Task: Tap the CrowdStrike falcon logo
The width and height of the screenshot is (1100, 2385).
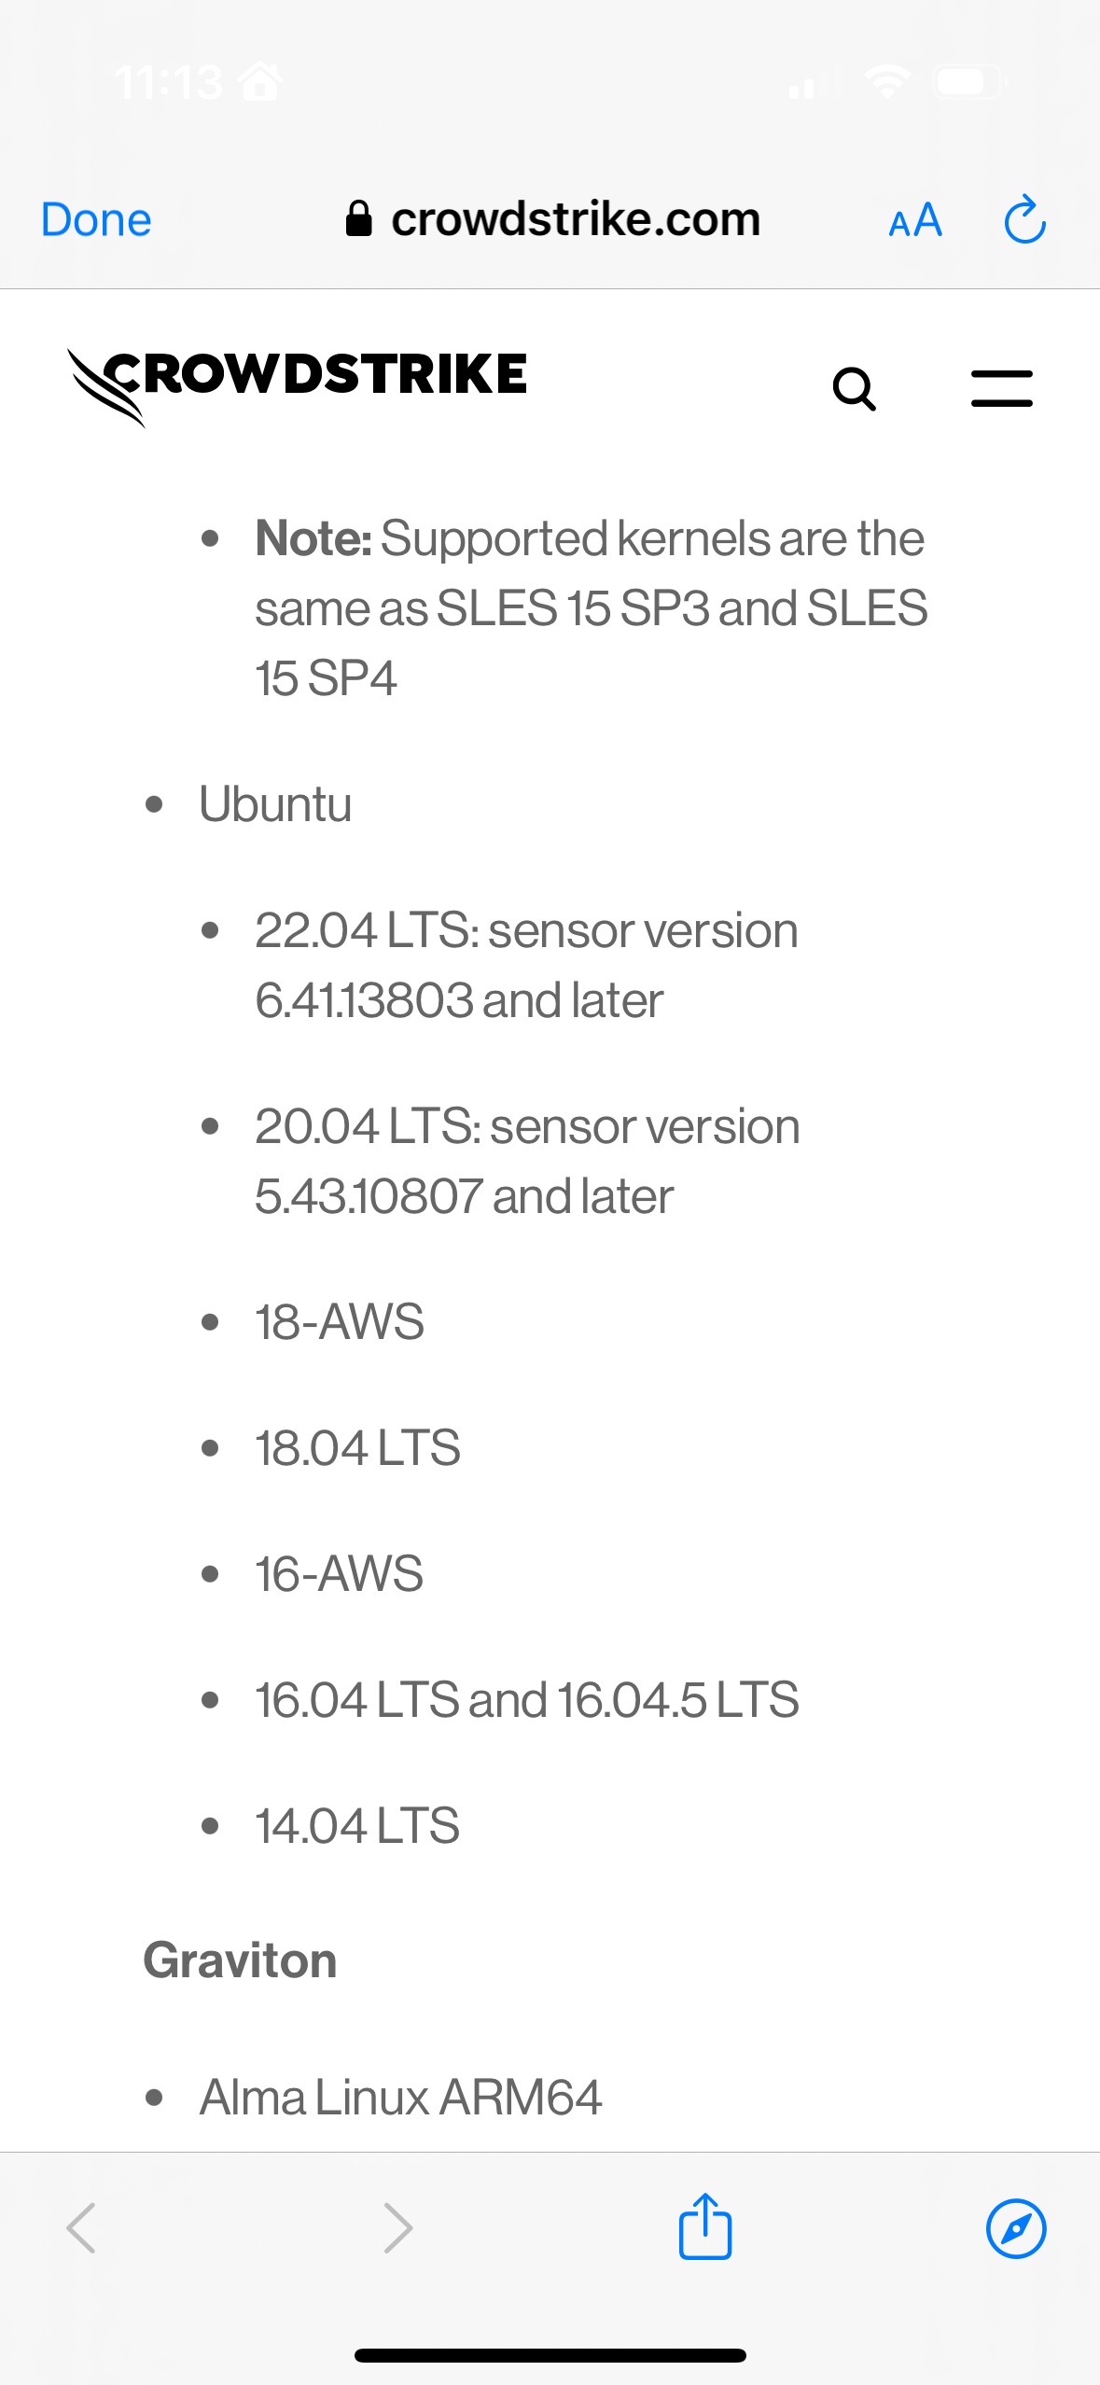Action: tap(297, 386)
